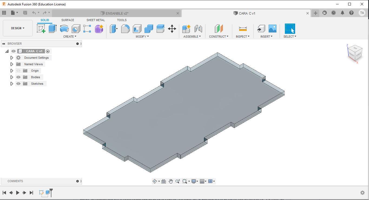Expand the Sketches node
369x200 pixels.
[12, 84]
